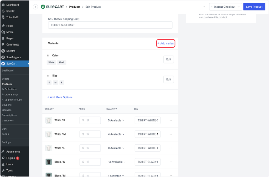The image size is (269, 177).
Task: Click the Plugins icon in the sidebar
Action: tap(3, 158)
